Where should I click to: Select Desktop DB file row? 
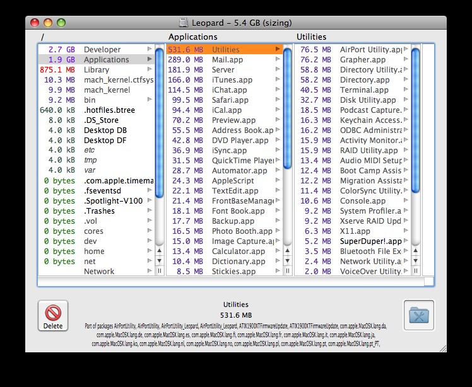tap(97, 130)
